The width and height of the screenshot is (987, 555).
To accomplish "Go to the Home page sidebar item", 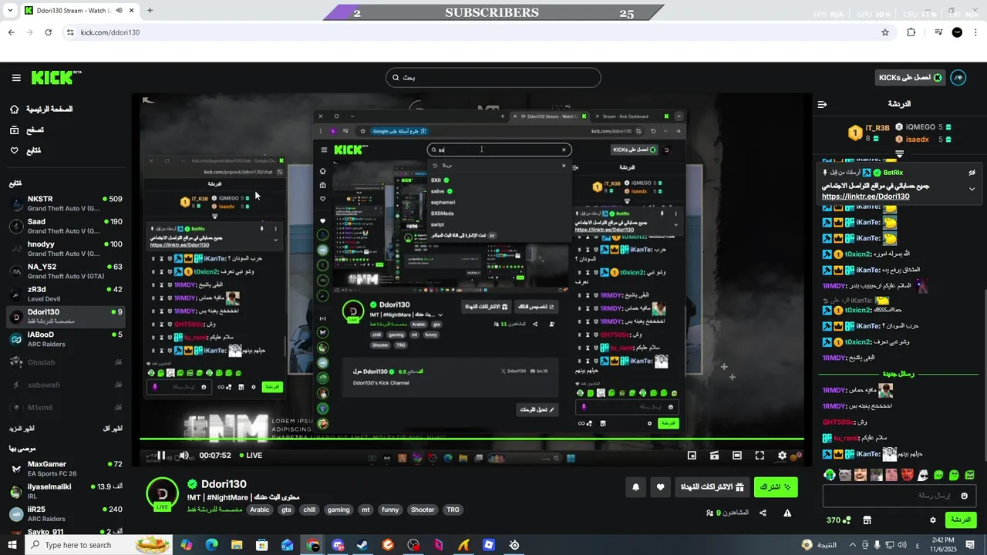I will [41, 109].
